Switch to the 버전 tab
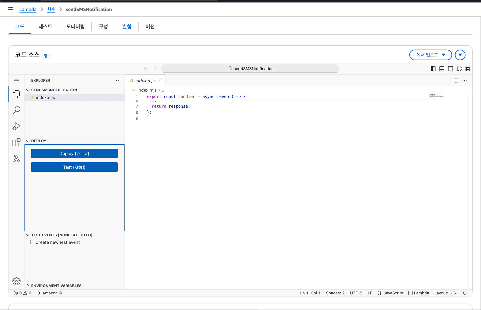Image resolution: width=481 pixels, height=310 pixels. 150,26
